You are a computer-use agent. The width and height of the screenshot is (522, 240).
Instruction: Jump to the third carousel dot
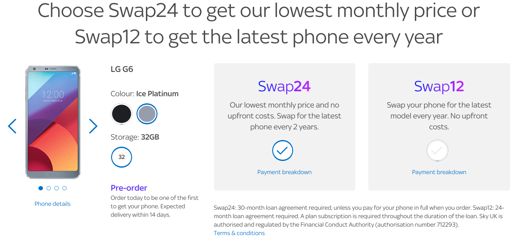(x=56, y=188)
